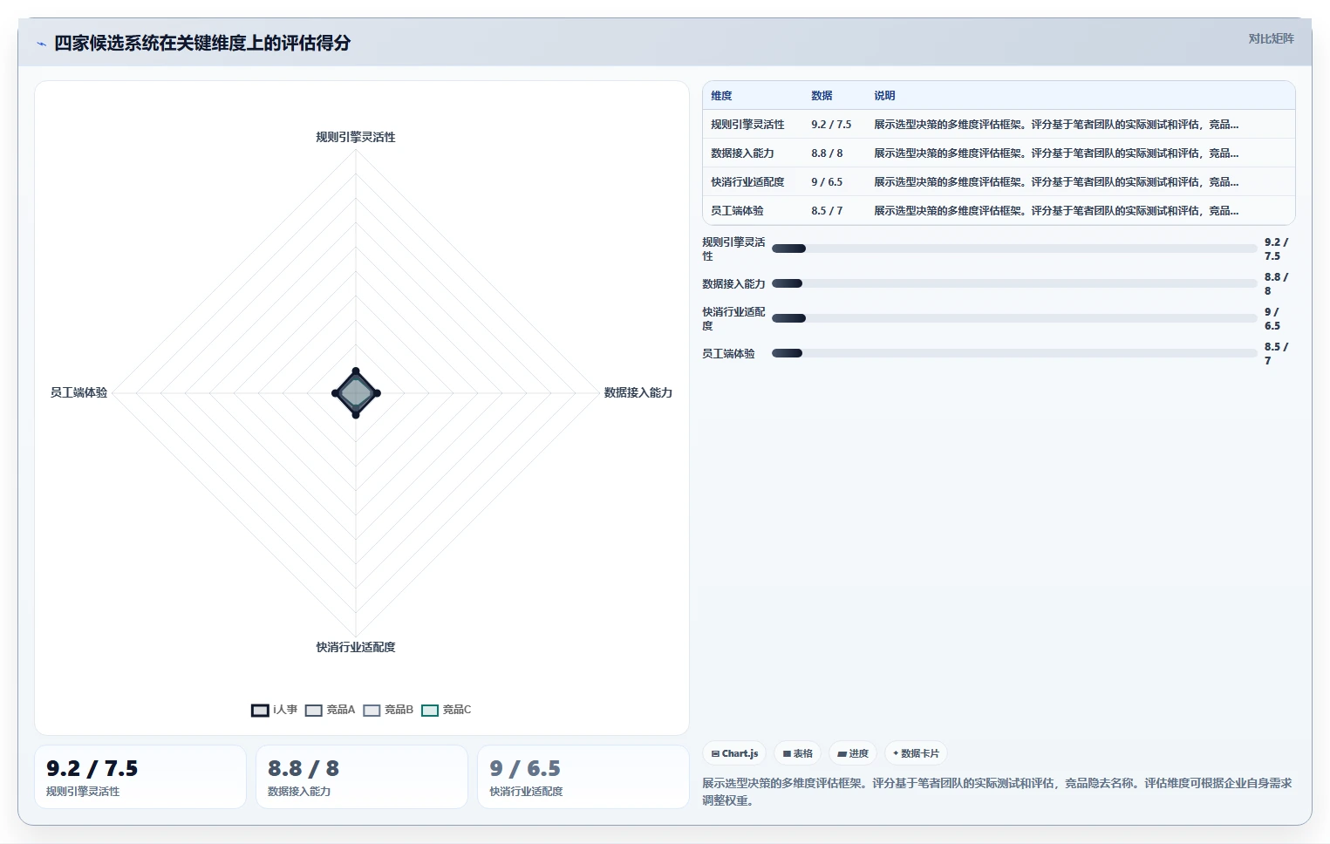Select the 表格 tag chip
The width and height of the screenshot is (1330, 844).
(x=797, y=753)
